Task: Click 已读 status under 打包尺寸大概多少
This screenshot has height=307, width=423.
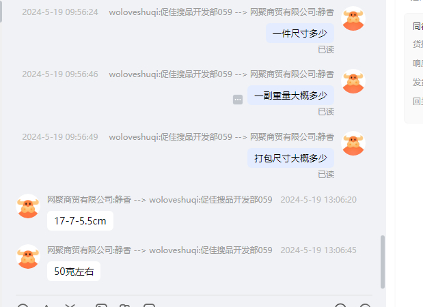Action: [326, 175]
